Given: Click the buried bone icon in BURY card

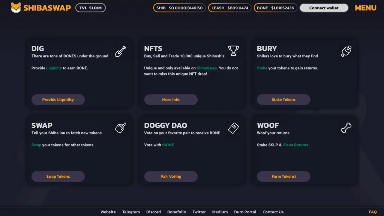Looking at the screenshot, I should click(x=346, y=51).
